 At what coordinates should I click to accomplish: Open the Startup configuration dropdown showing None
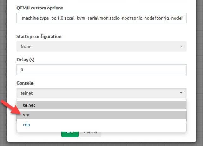pos(101,46)
